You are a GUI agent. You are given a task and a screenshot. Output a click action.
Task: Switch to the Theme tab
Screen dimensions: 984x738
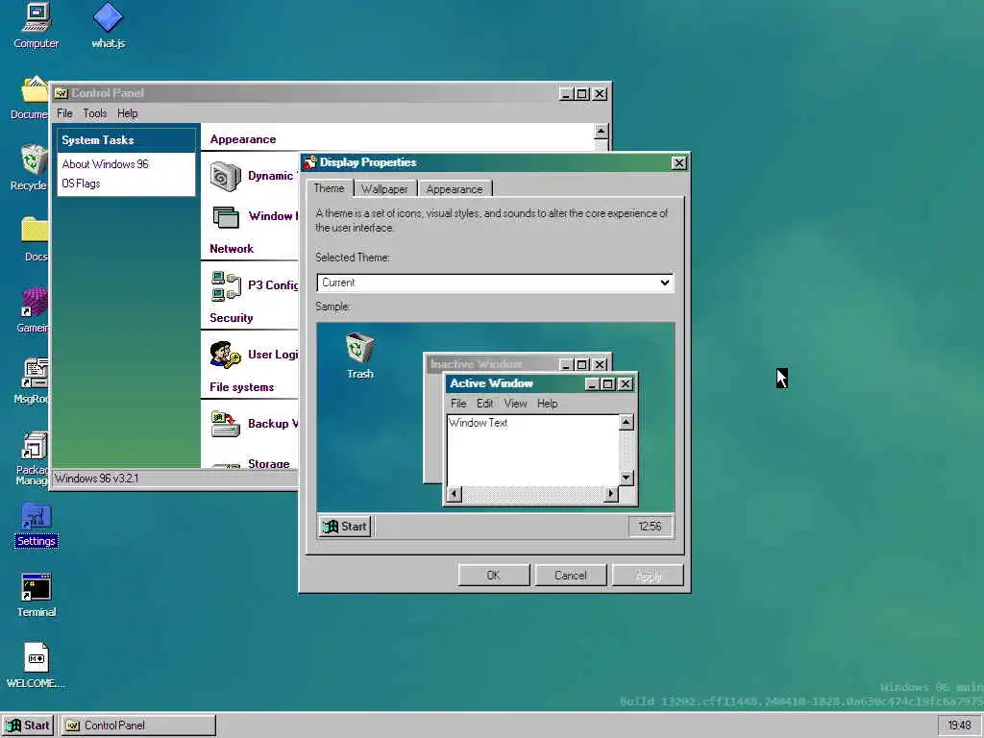[329, 188]
